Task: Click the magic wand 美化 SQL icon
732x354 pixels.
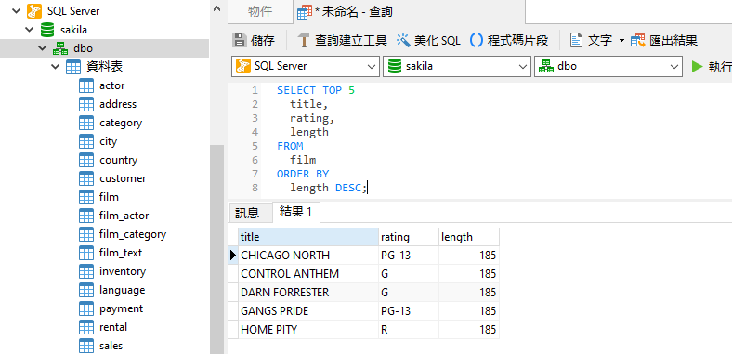Action: pos(403,40)
